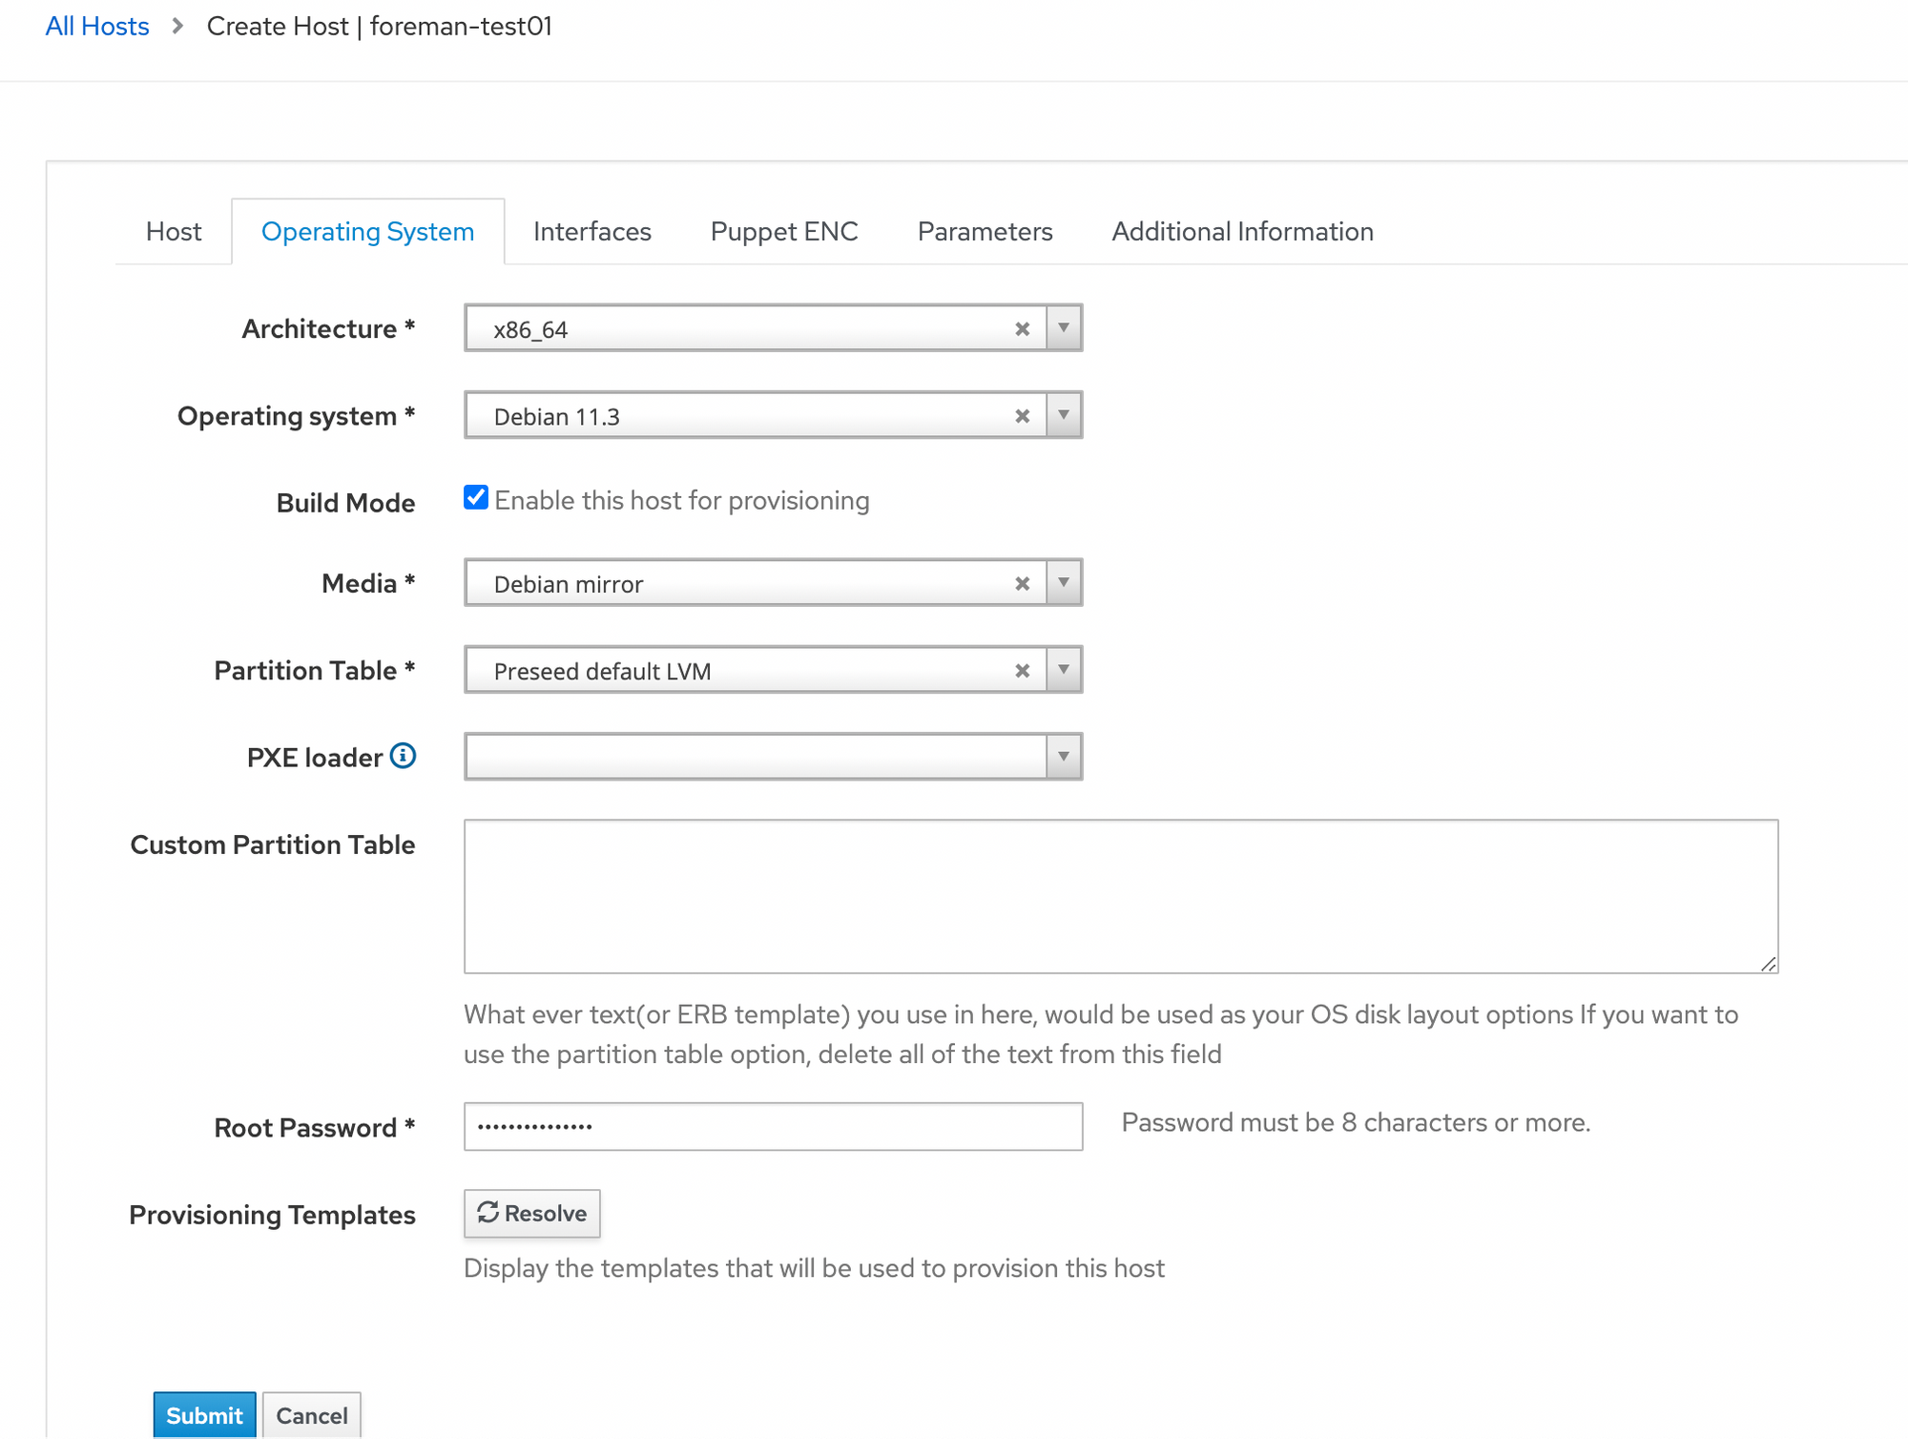The width and height of the screenshot is (1908, 1439).
Task: Uncheck Enable this host for provisioning
Action: 476,498
